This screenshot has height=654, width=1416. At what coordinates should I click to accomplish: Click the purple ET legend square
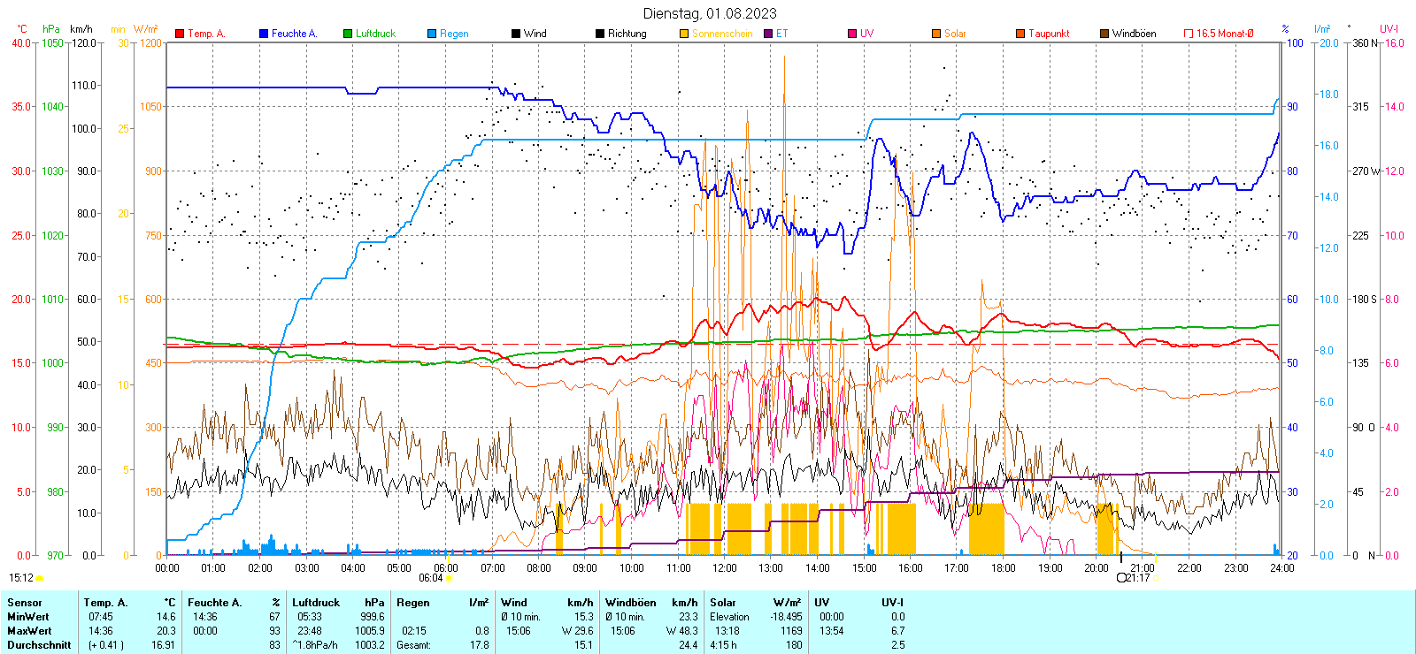768,34
